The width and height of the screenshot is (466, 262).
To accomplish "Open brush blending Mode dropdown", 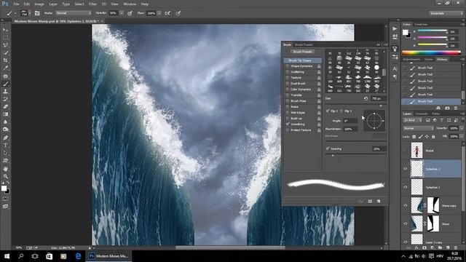I will [x=74, y=13].
